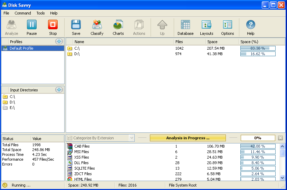Sort results by the Files column header
The height and width of the screenshot is (190, 287).
[179, 42]
